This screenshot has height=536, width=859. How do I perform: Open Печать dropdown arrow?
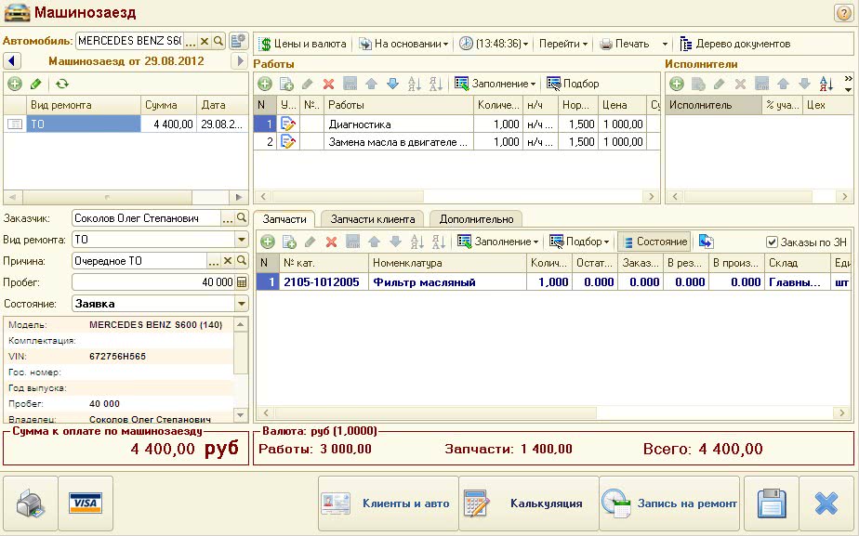tap(665, 44)
